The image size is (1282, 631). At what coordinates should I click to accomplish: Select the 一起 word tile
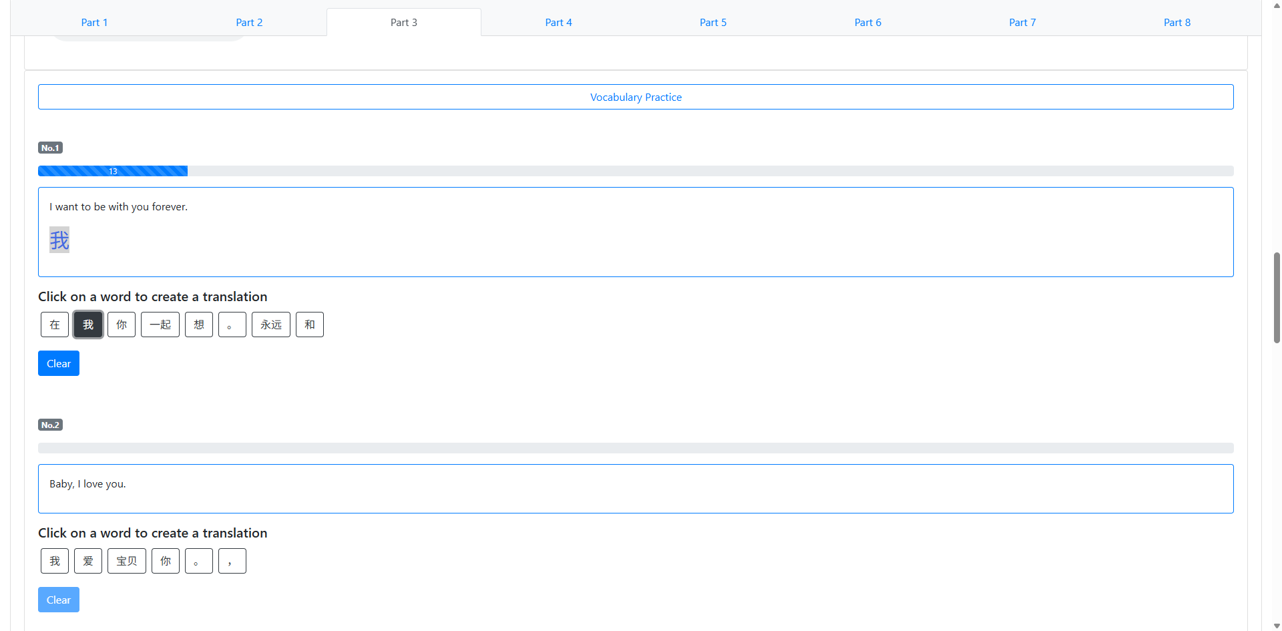coord(160,325)
